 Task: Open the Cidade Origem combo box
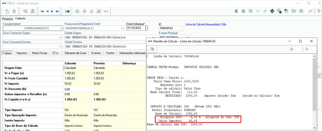pyautogui.click(x=110, y=37)
